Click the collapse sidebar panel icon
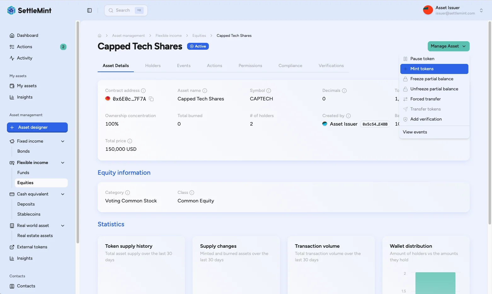The image size is (492, 294). click(x=89, y=10)
